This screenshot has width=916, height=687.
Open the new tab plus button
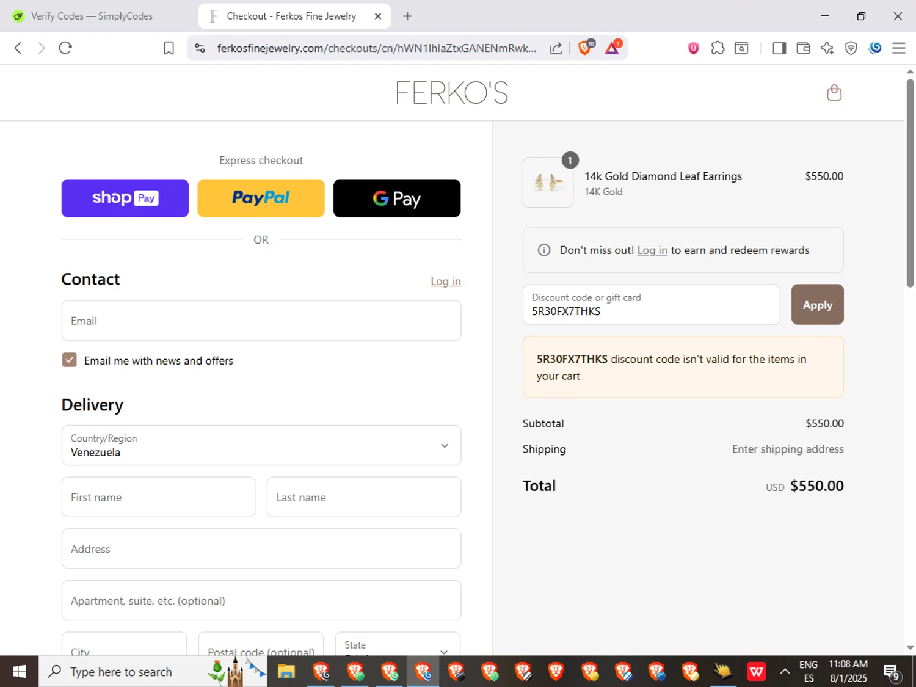(407, 16)
